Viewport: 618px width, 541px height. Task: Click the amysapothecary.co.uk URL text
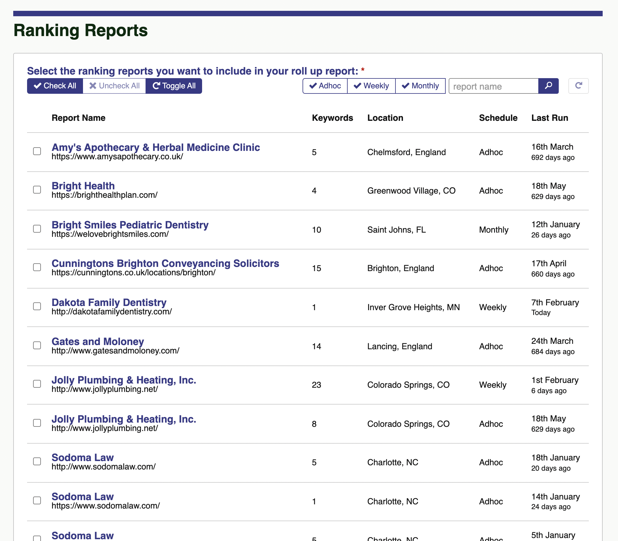(117, 157)
